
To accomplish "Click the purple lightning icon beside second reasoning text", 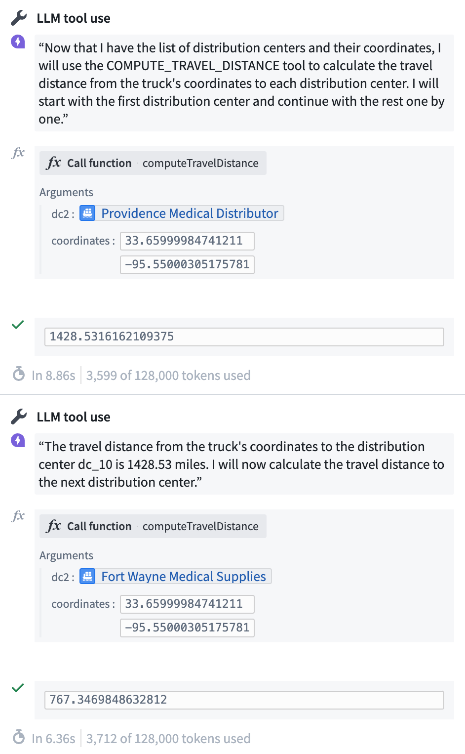I will [18, 440].
